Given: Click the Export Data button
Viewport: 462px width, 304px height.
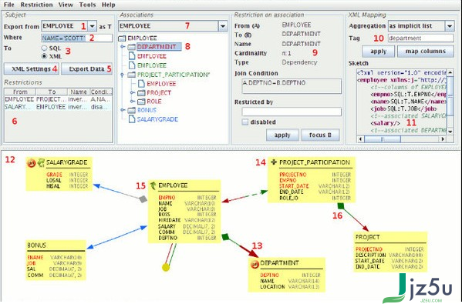Looking at the screenshot, I should click(87, 68).
